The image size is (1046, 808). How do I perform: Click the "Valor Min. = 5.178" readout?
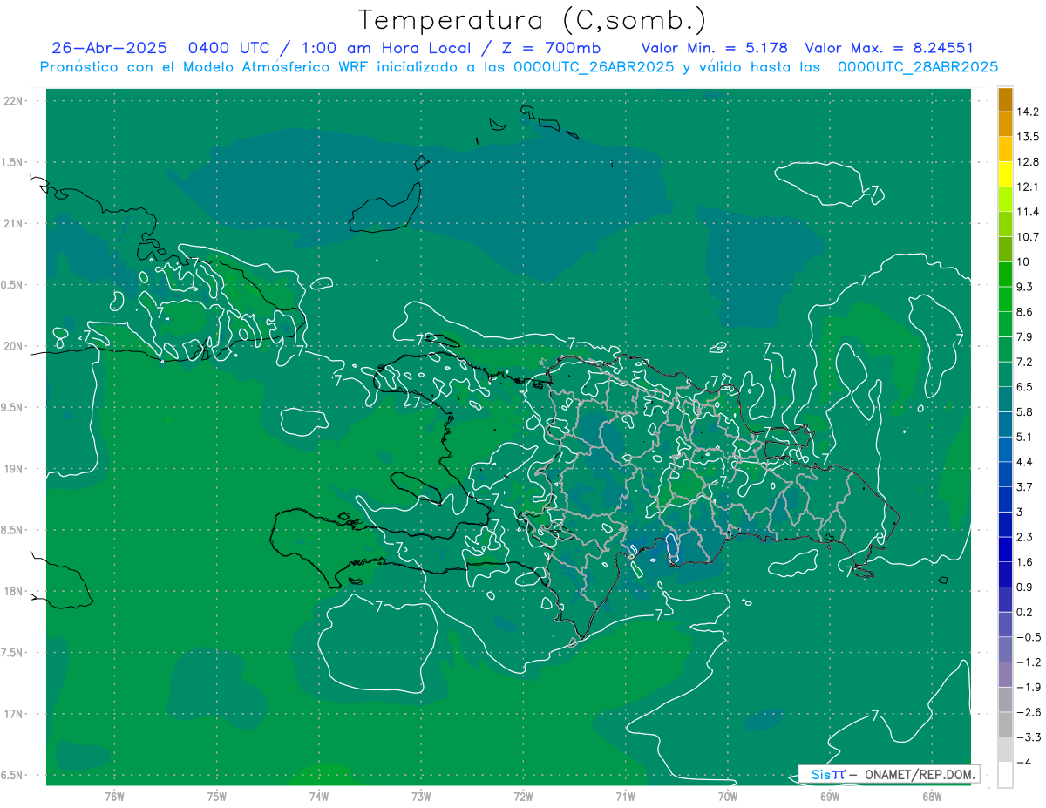click(714, 48)
